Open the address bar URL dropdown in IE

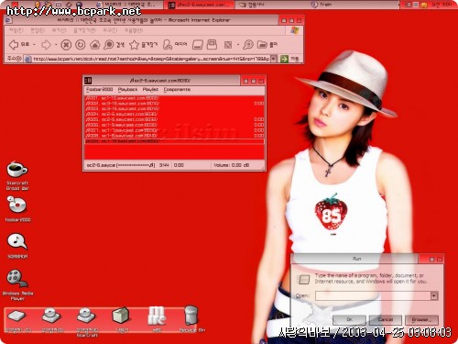pyautogui.click(x=274, y=59)
